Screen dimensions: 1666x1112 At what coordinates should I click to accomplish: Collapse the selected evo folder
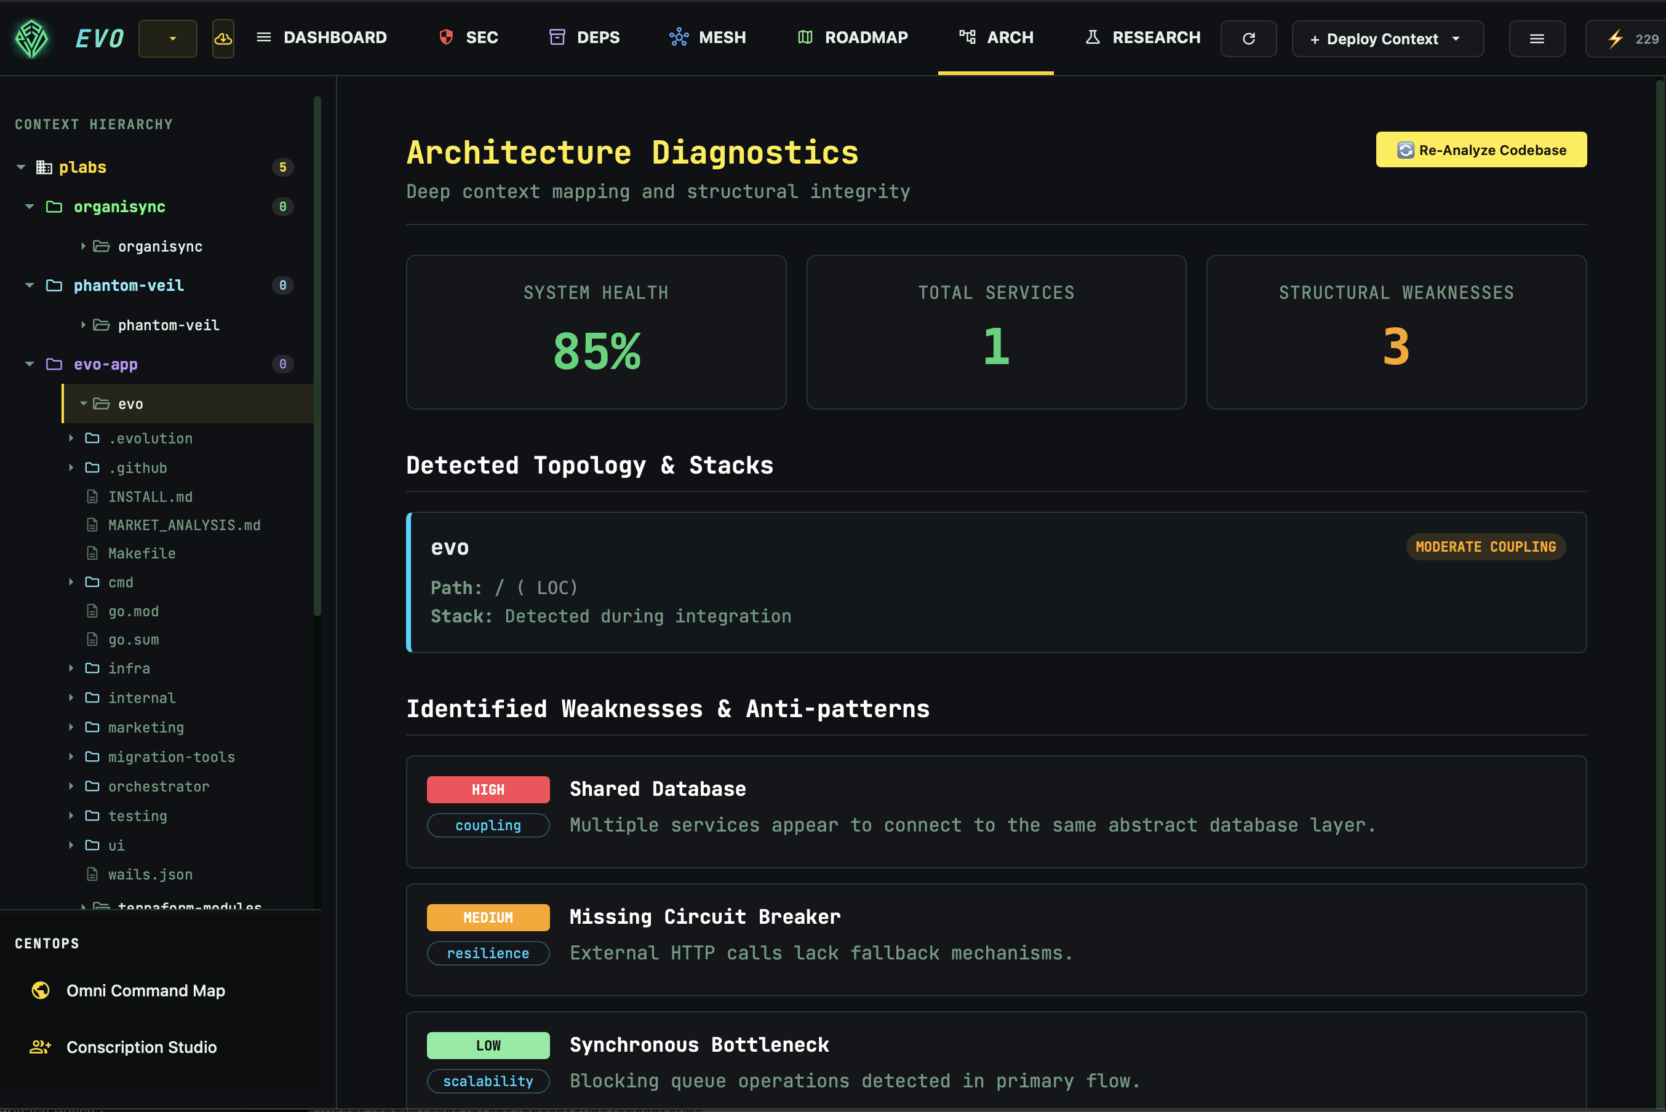pyautogui.click(x=83, y=403)
